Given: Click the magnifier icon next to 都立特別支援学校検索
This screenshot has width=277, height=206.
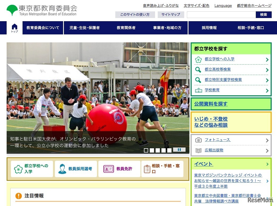Looking at the screenshot, I should [198, 80].
